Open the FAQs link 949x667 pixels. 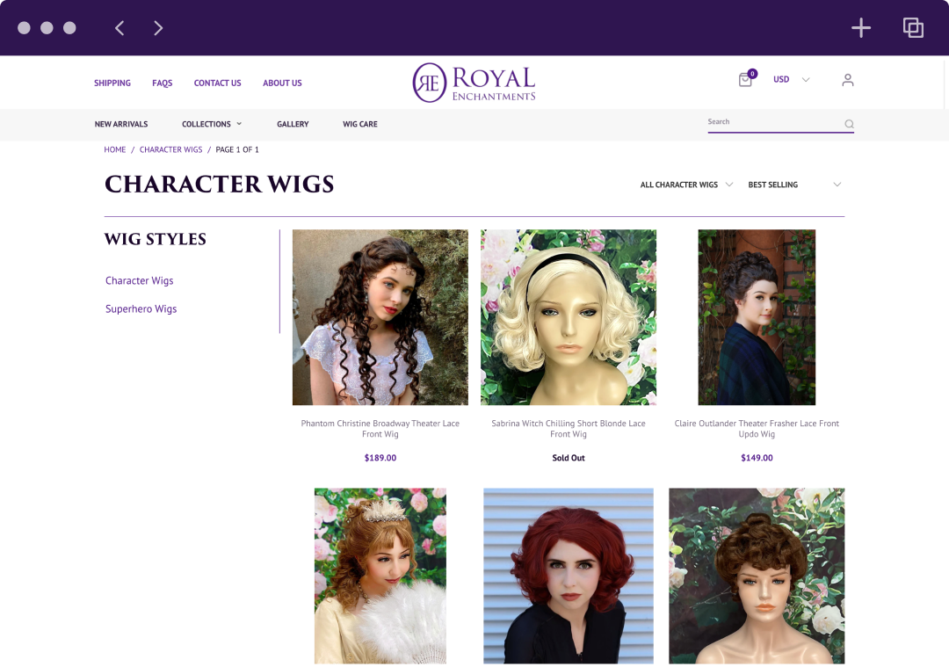(x=163, y=83)
